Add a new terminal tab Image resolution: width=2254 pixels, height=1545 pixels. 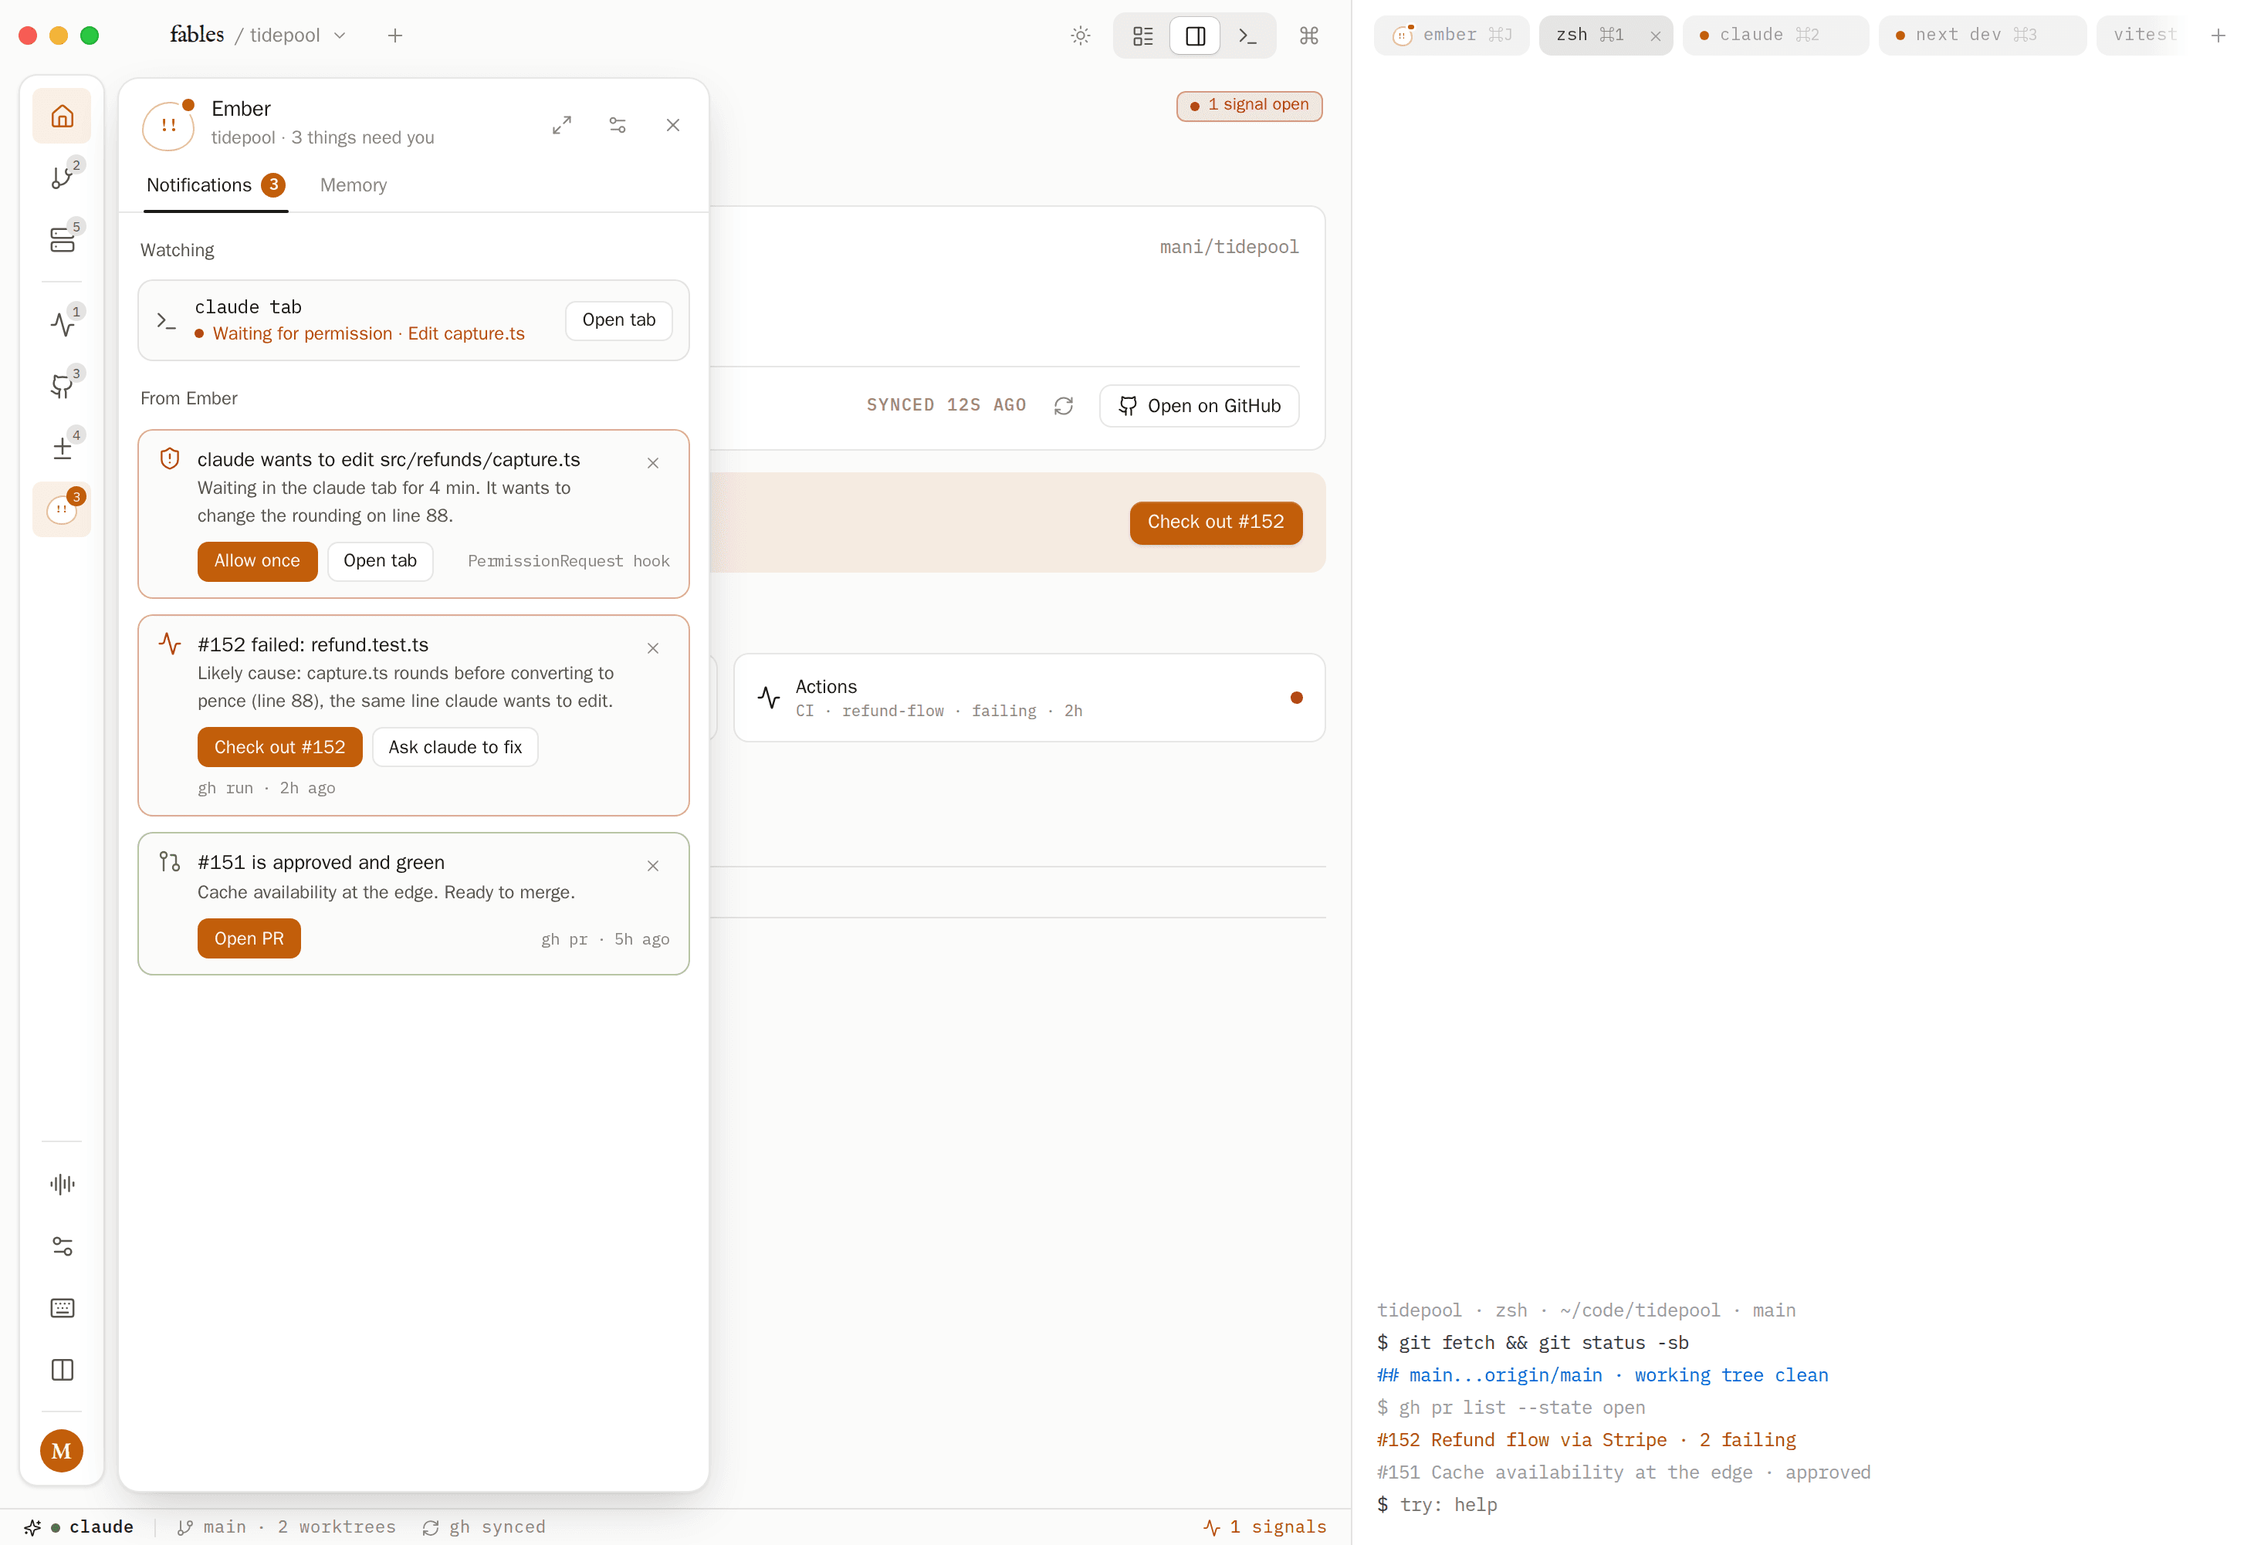(2217, 35)
